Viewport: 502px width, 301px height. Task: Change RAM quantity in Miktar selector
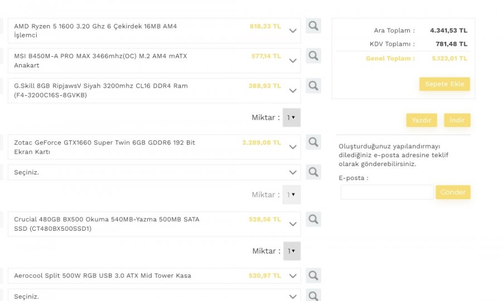pyautogui.click(x=291, y=118)
